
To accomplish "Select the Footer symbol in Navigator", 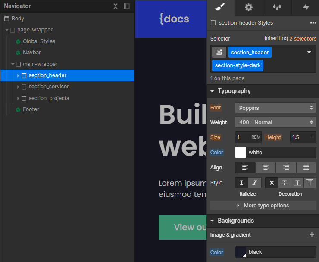I will (31, 109).
